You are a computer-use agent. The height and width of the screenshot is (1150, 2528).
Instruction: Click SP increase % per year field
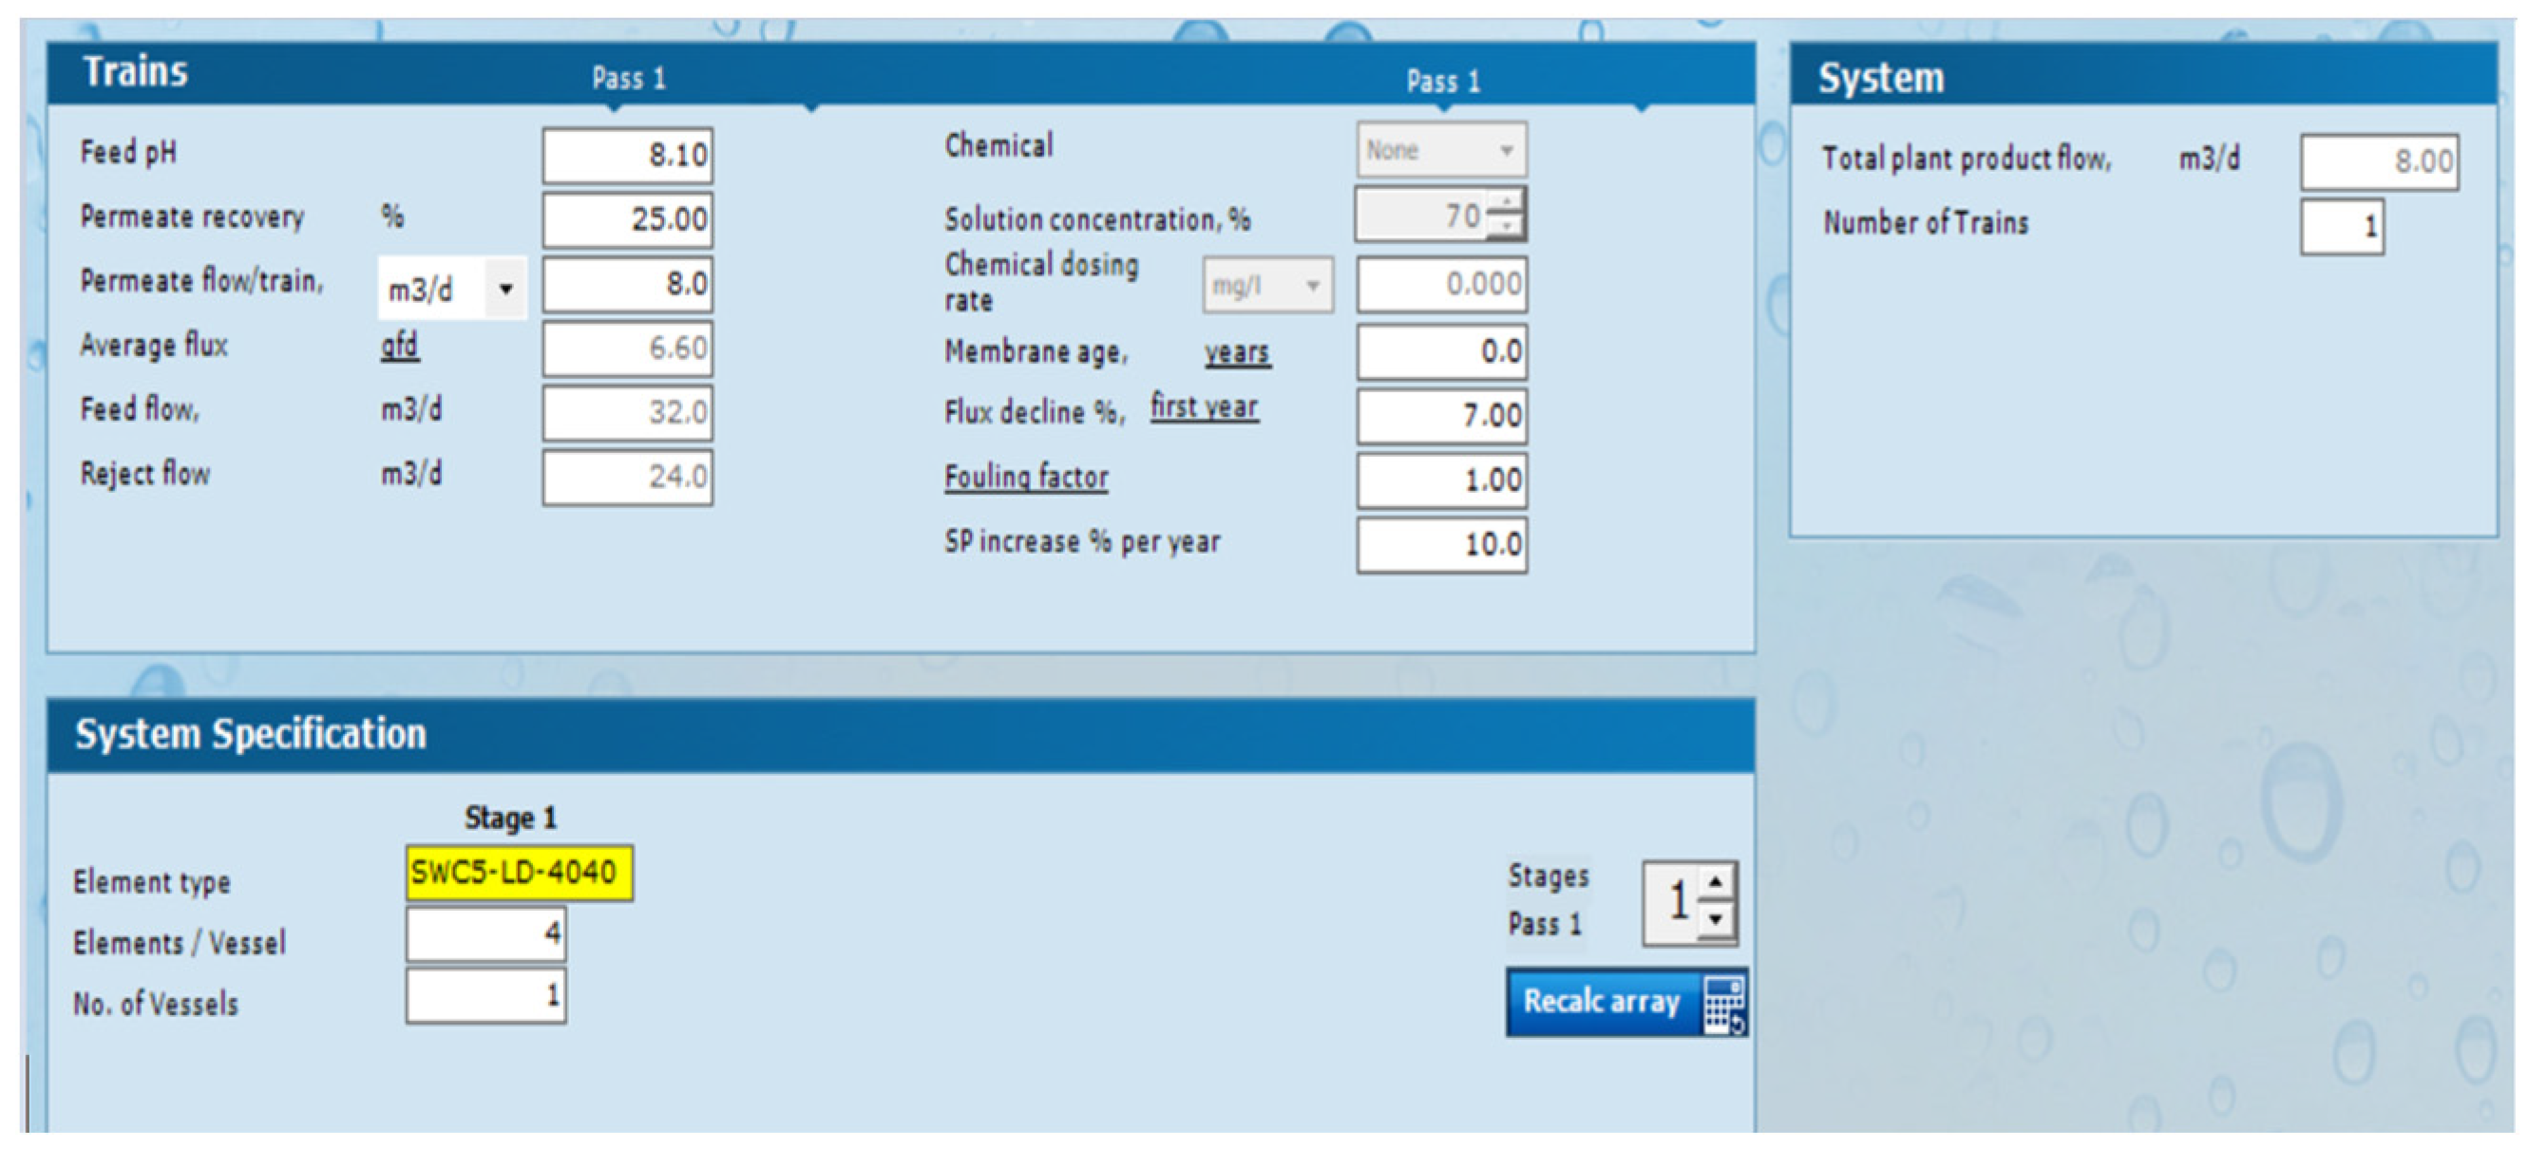(1440, 544)
